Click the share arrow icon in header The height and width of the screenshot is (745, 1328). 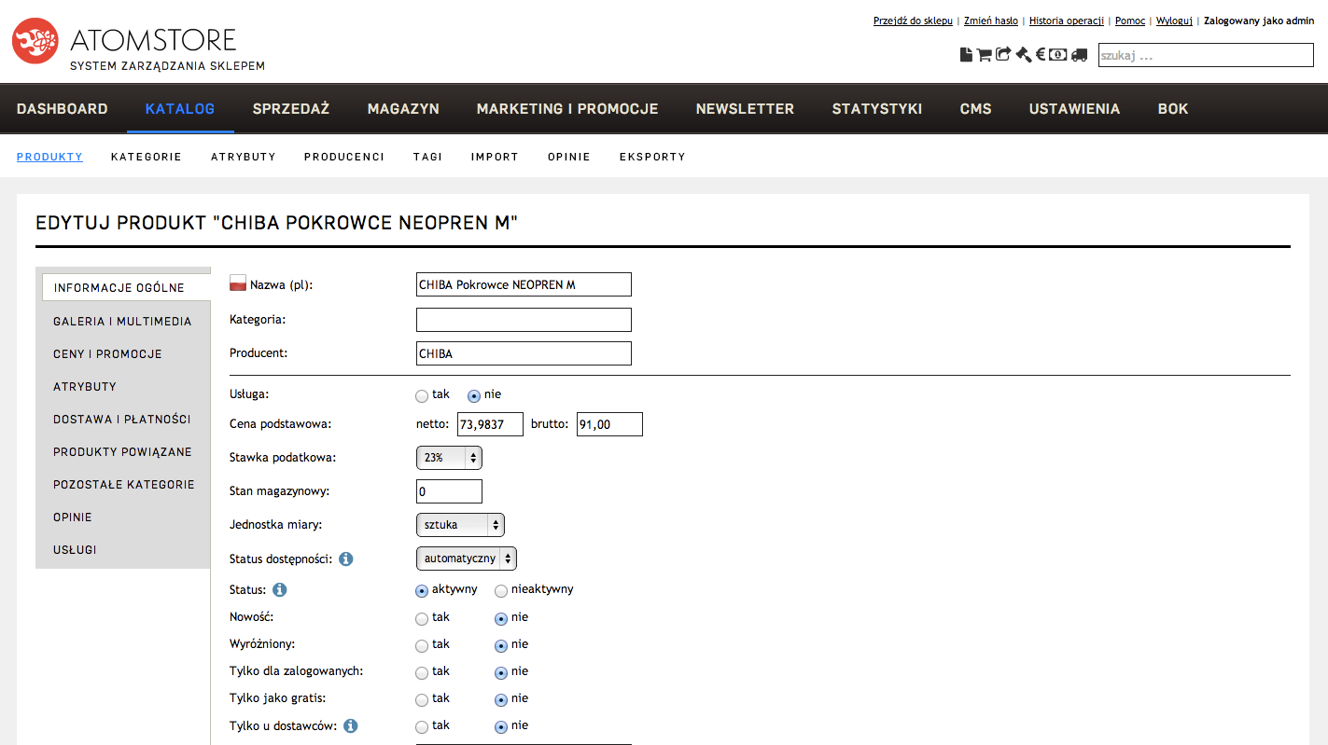1003,55
